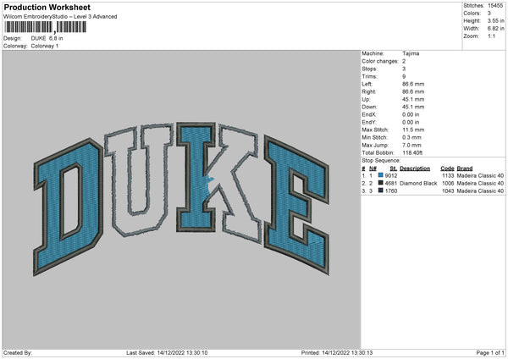
Task: Click the Brand column header
Action: click(465, 168)
